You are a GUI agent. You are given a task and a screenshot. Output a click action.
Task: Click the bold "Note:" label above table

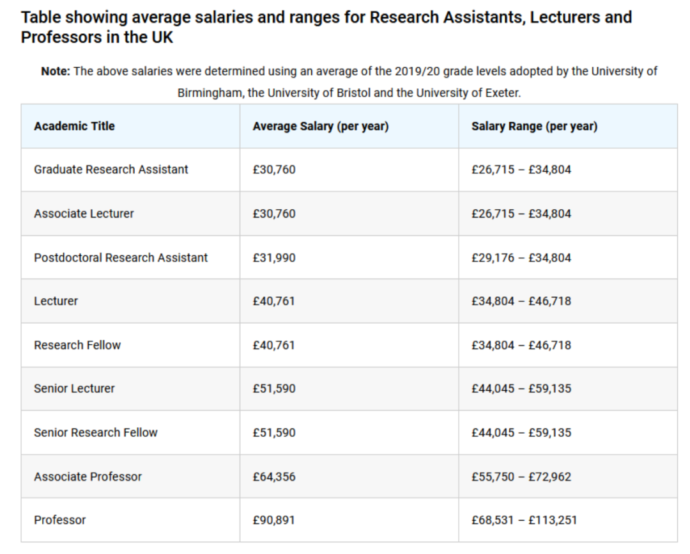pyautogui.click(x=56, y=71)
